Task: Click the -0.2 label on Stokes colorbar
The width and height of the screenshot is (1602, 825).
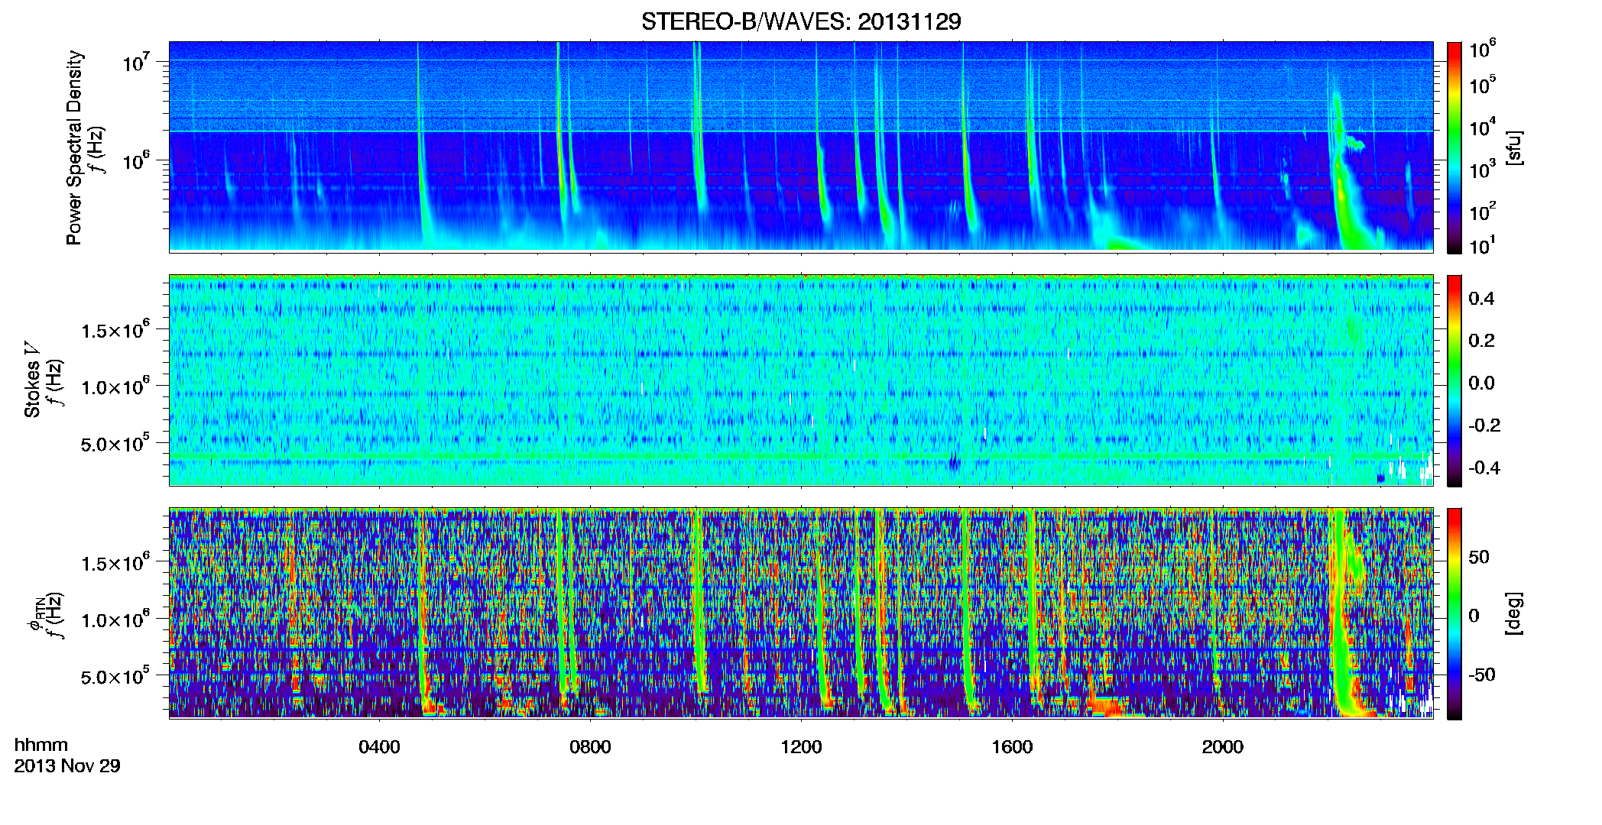Action: click(1484, 425)
